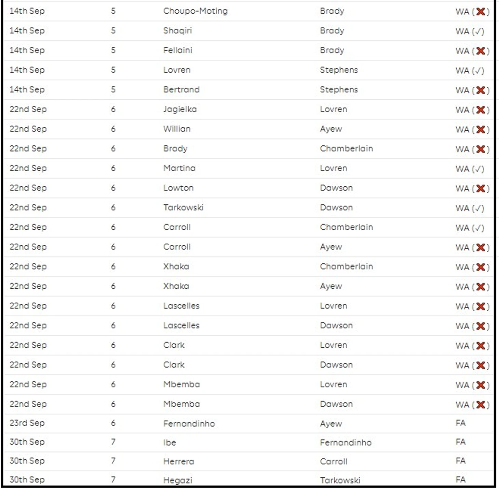499x489 pixels.
Task: Select the name Choupo-Moting
Action: [195, 11]
